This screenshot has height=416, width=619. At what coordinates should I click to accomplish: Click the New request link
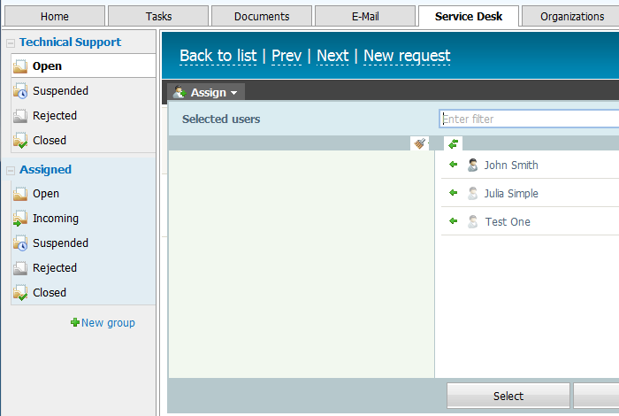[x=407, y=56]
